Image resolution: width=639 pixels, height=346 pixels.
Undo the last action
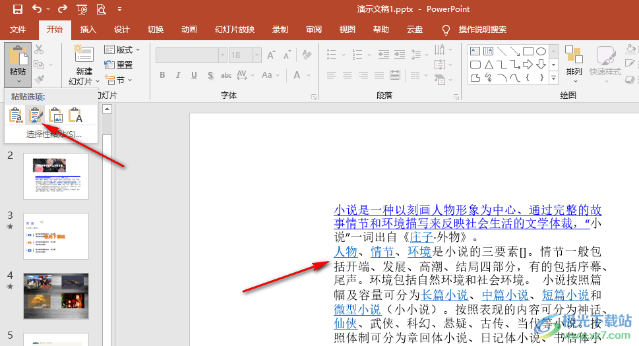(x=37, y=9)
